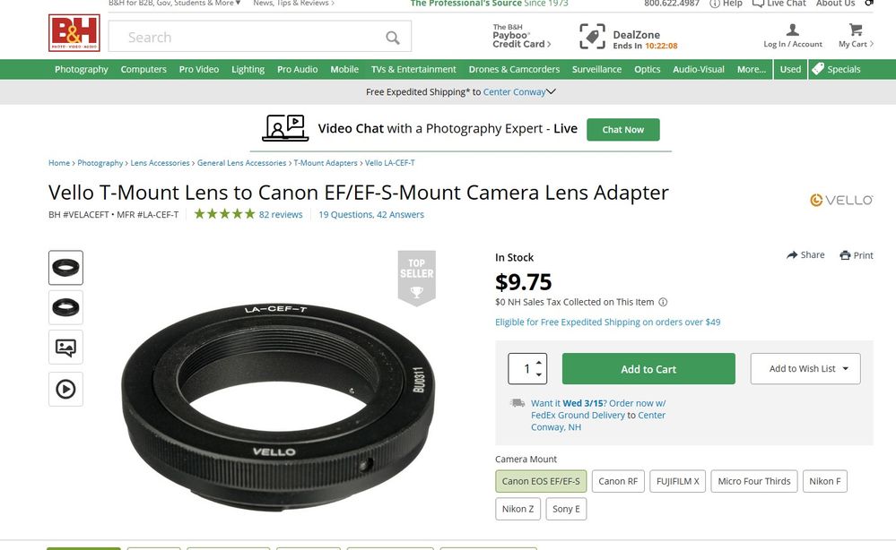Select FUJIFILM X camera mount option
This screenshot has width=896, height=550.
(x=677, y=481)
